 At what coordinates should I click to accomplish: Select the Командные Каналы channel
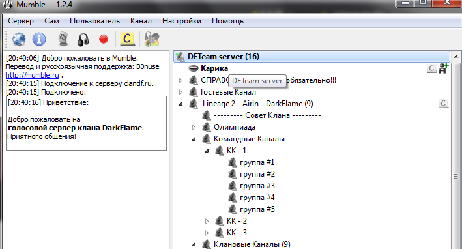coord(249,139)
